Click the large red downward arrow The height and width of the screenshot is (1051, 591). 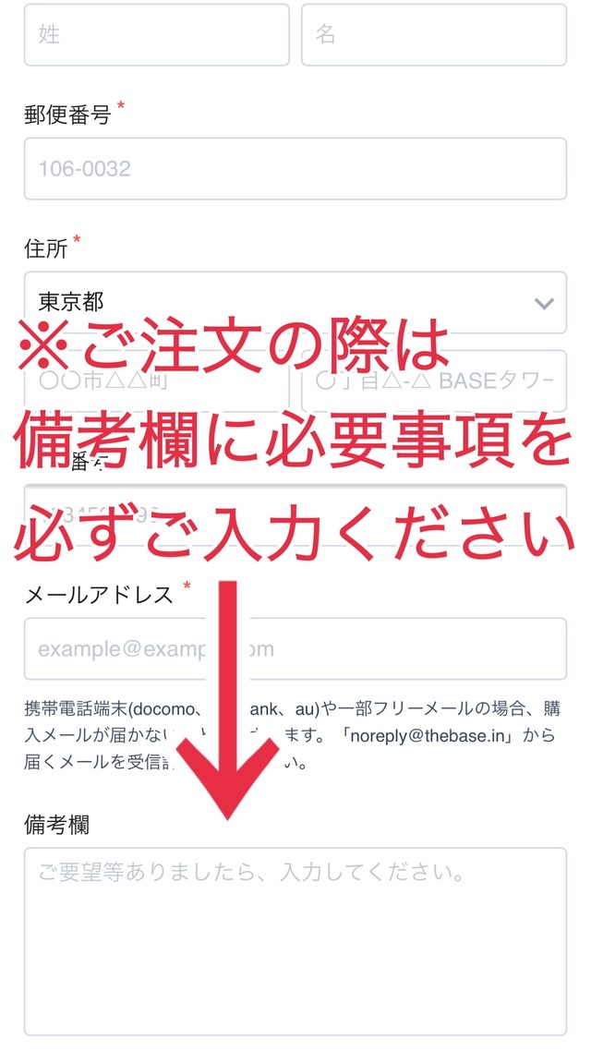pyautogui.click(x=228, y=698)
